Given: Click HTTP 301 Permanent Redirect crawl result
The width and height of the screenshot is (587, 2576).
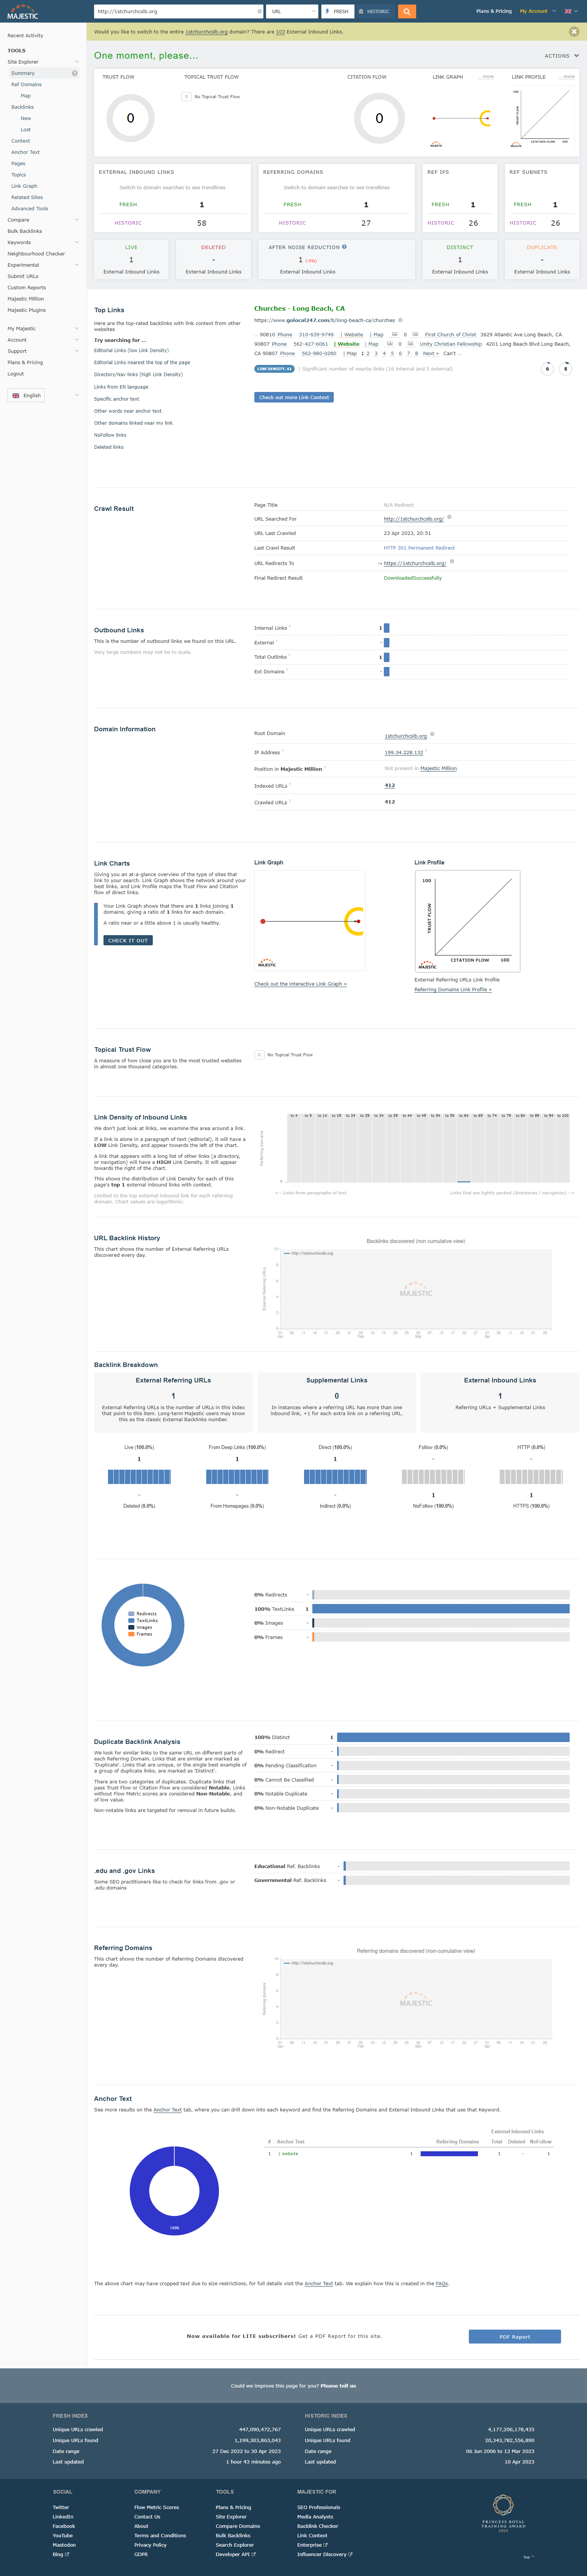Looking at the screenshot, I should pyautogui.click(x=419, y=548).
